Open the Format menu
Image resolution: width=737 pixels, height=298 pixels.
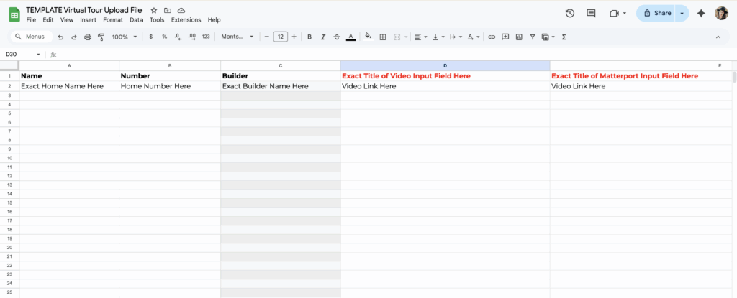coord(112,20)
